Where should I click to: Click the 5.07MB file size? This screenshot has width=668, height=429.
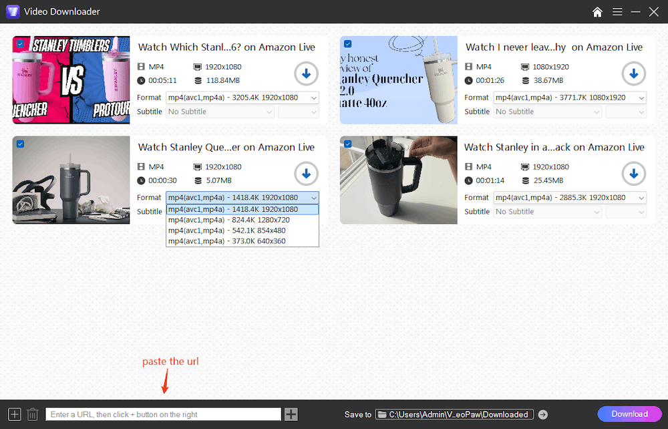point(219,180)
